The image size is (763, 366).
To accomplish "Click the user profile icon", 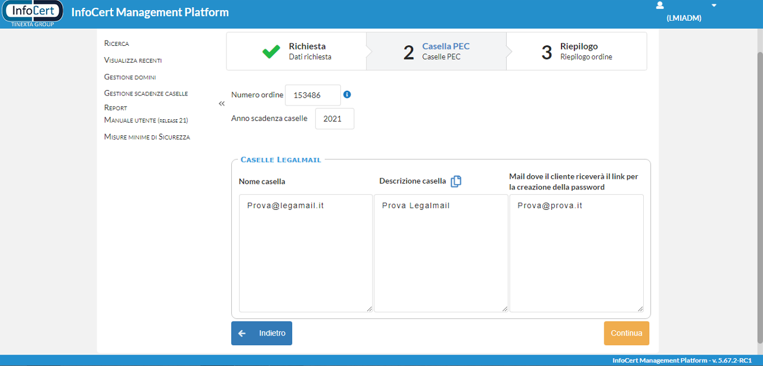I will [660, 5].
